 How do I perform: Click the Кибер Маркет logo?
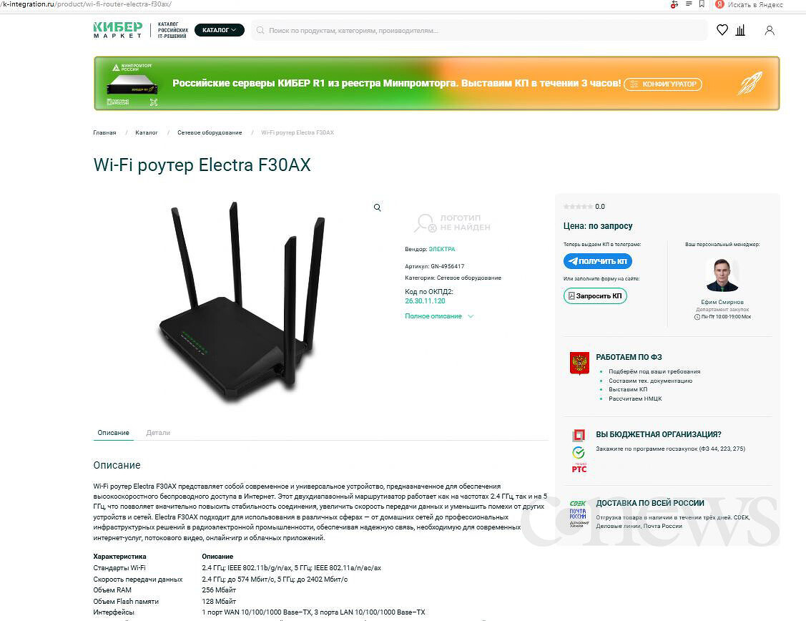(x=118, y=30)
